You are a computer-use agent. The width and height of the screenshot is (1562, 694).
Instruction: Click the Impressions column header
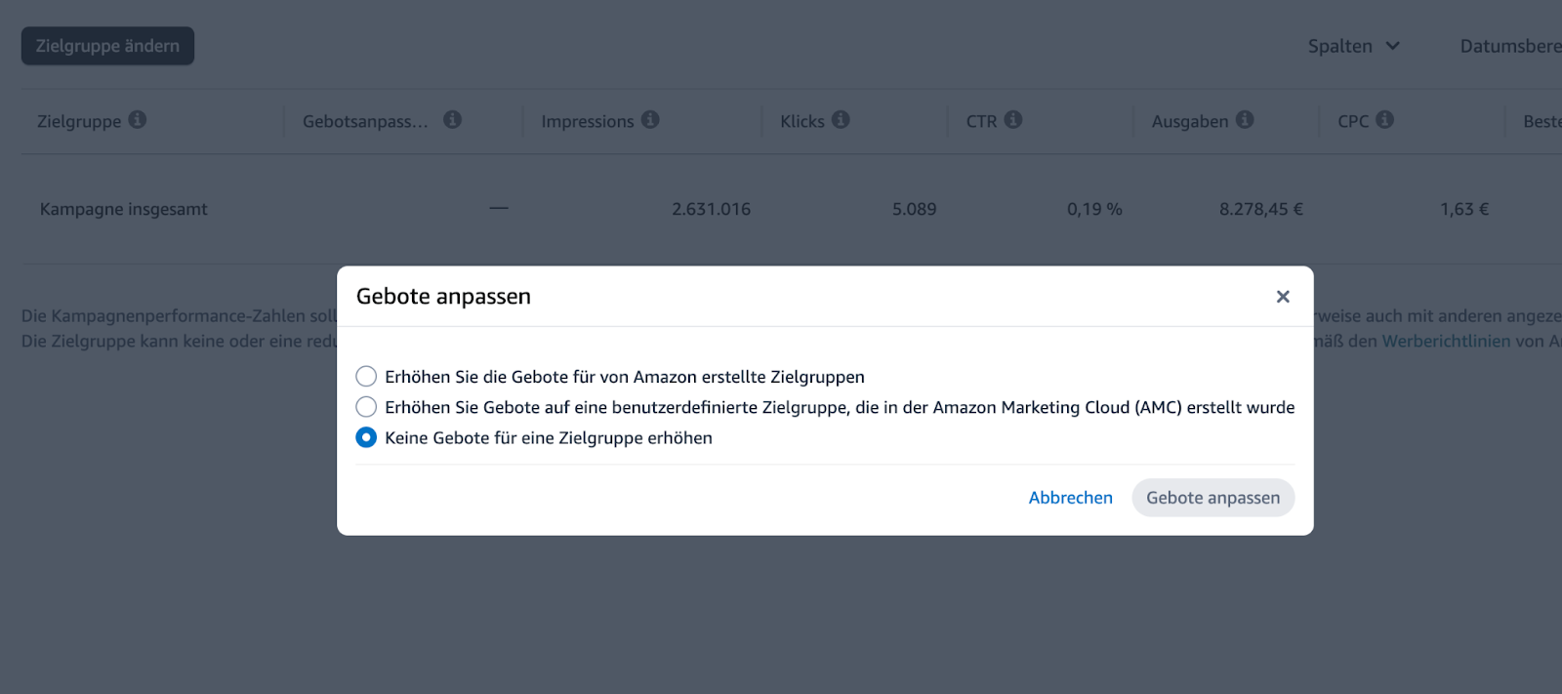588,121
